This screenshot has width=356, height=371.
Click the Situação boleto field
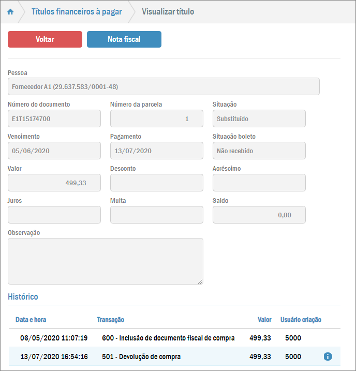pos(259,151)
